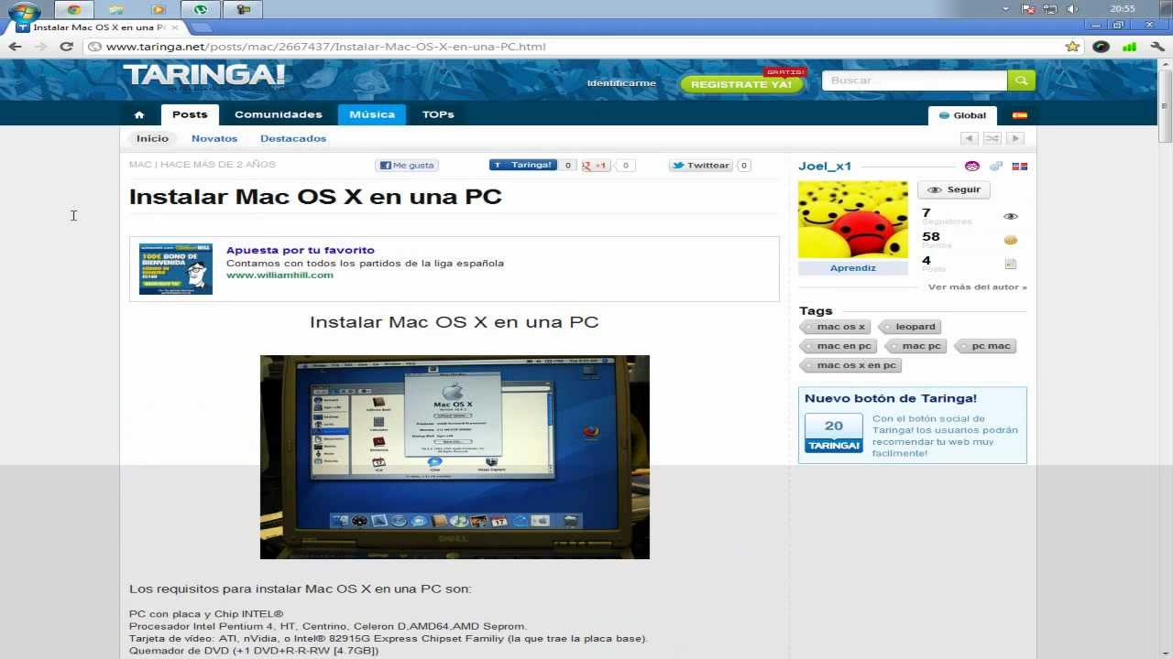Bookmark this page with the star
1173x659 pixels.
point(1072,47)
